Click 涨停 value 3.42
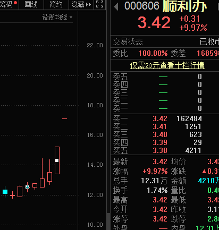The height and width of the screenshot is (230, 219). tap(160, 219)
